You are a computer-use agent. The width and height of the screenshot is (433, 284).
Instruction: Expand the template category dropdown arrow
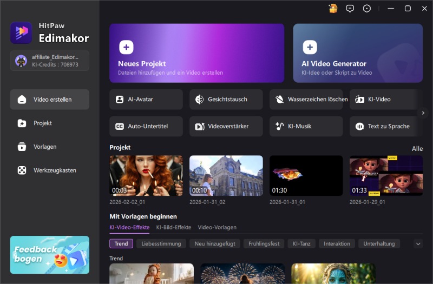pos(418,244)
